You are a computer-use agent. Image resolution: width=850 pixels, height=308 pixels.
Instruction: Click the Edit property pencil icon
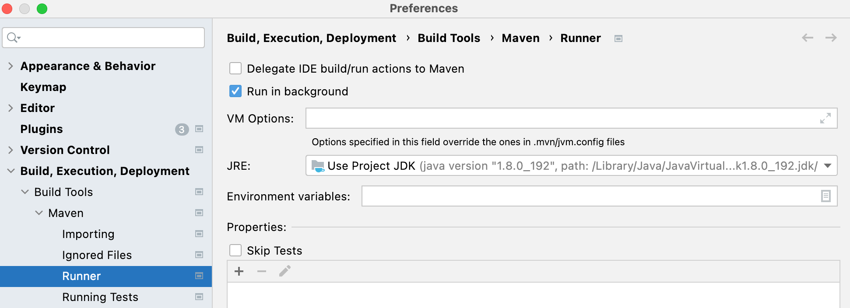[x=285, y=271]
